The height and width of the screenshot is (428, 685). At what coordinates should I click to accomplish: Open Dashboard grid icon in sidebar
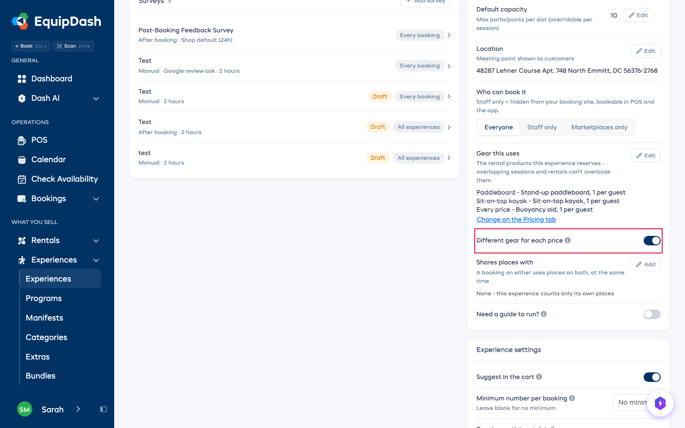pos(22,79)
